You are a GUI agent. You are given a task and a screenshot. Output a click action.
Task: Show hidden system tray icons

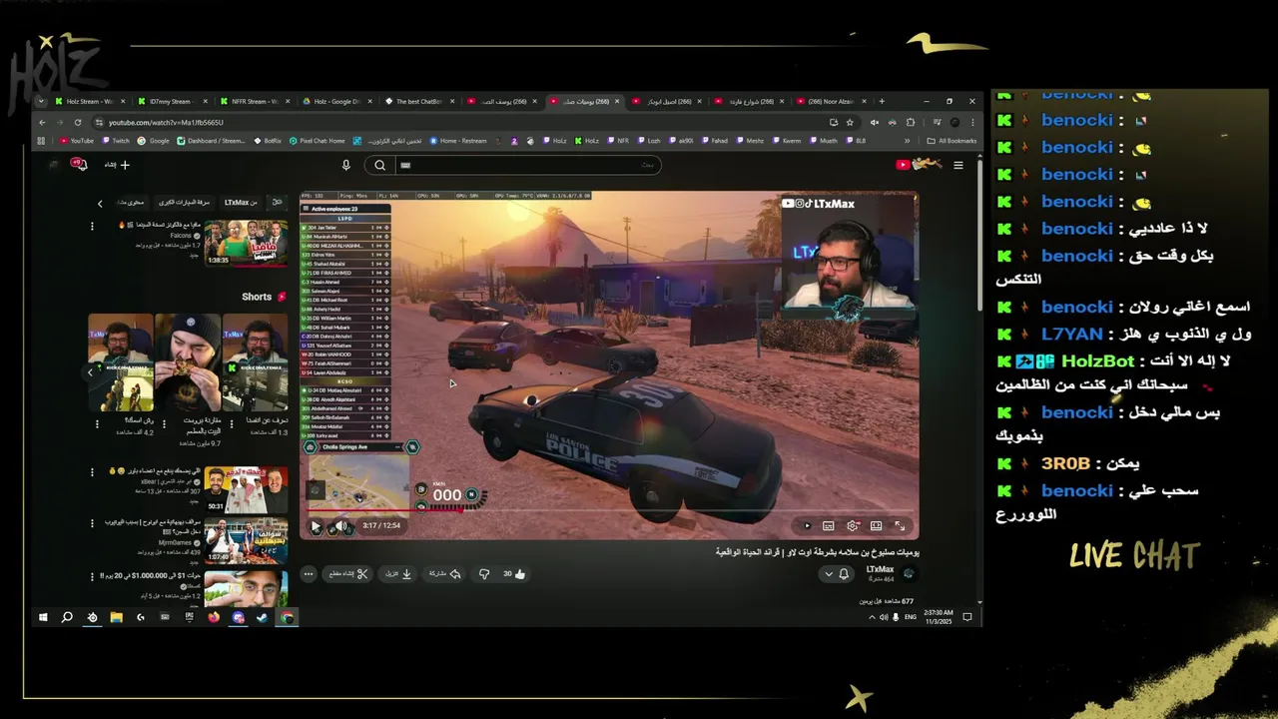click(872, 617)
